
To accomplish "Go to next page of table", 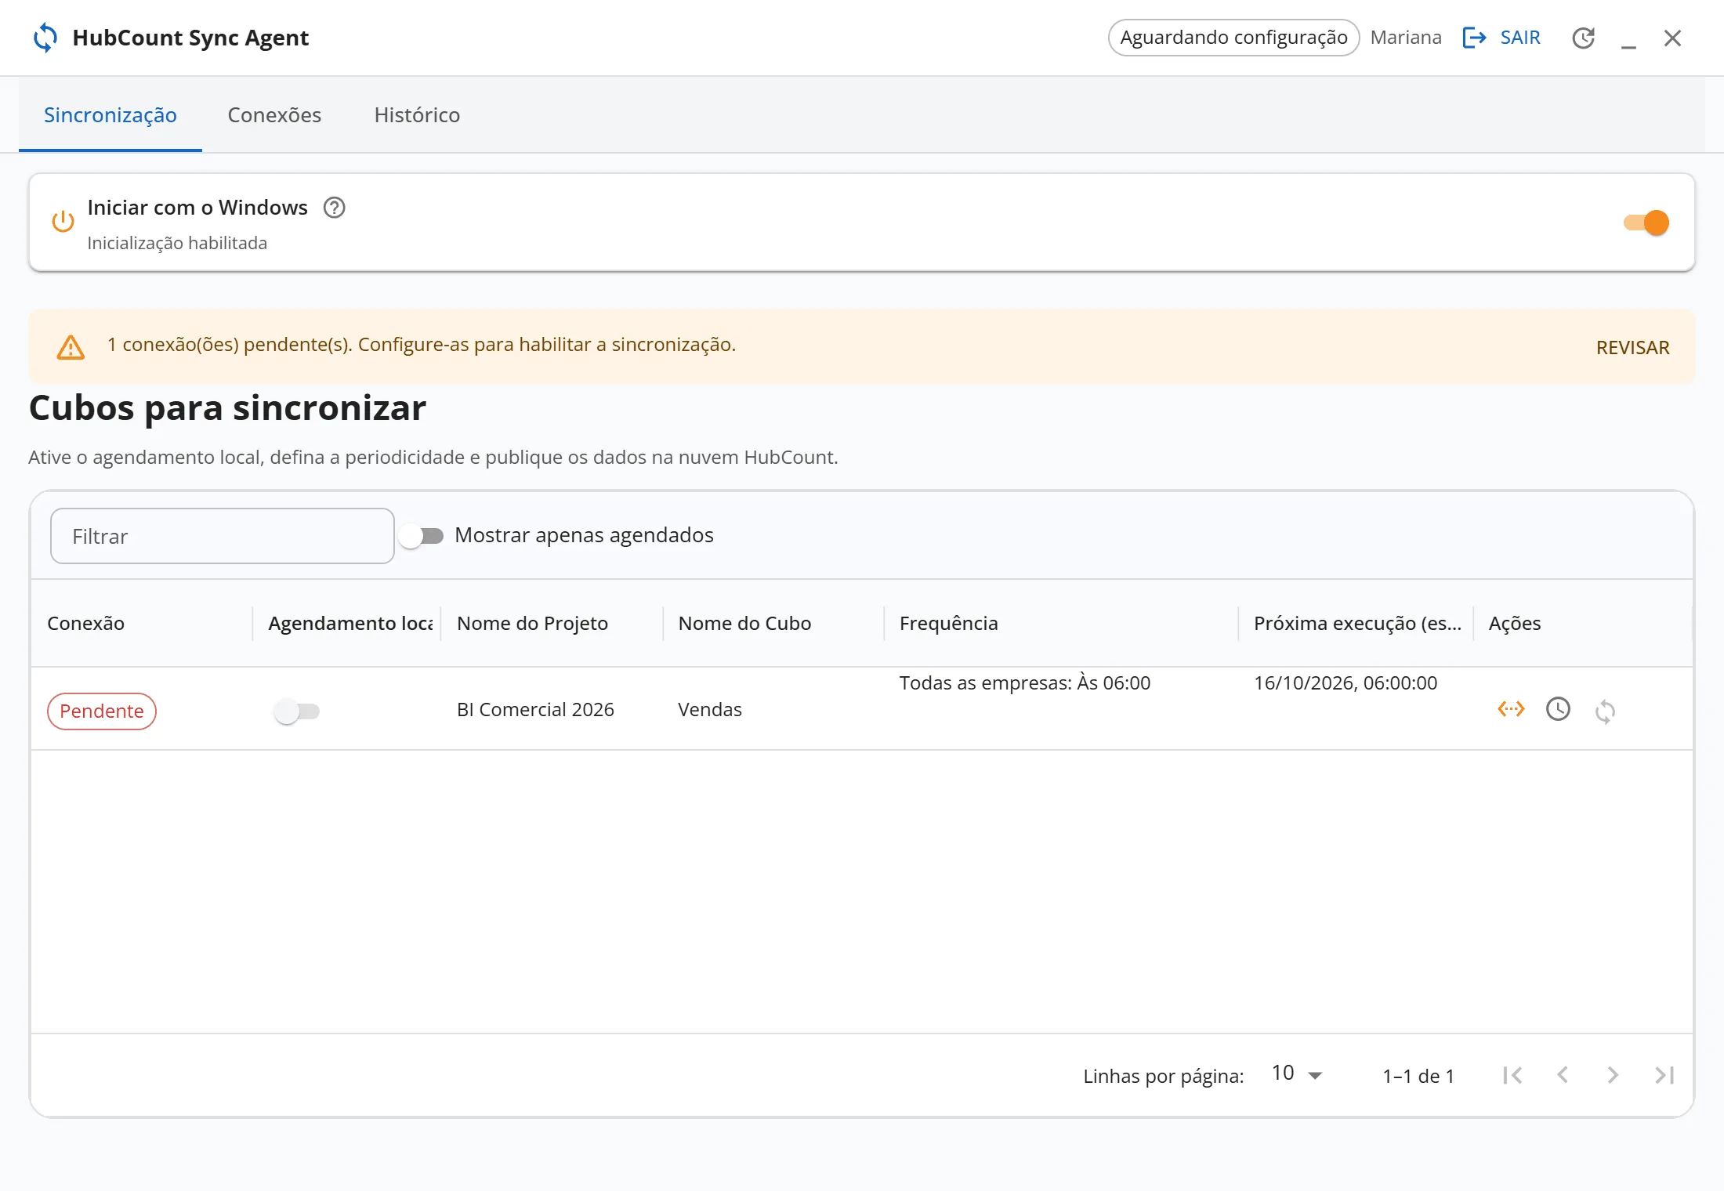I will point(1613,1075).
